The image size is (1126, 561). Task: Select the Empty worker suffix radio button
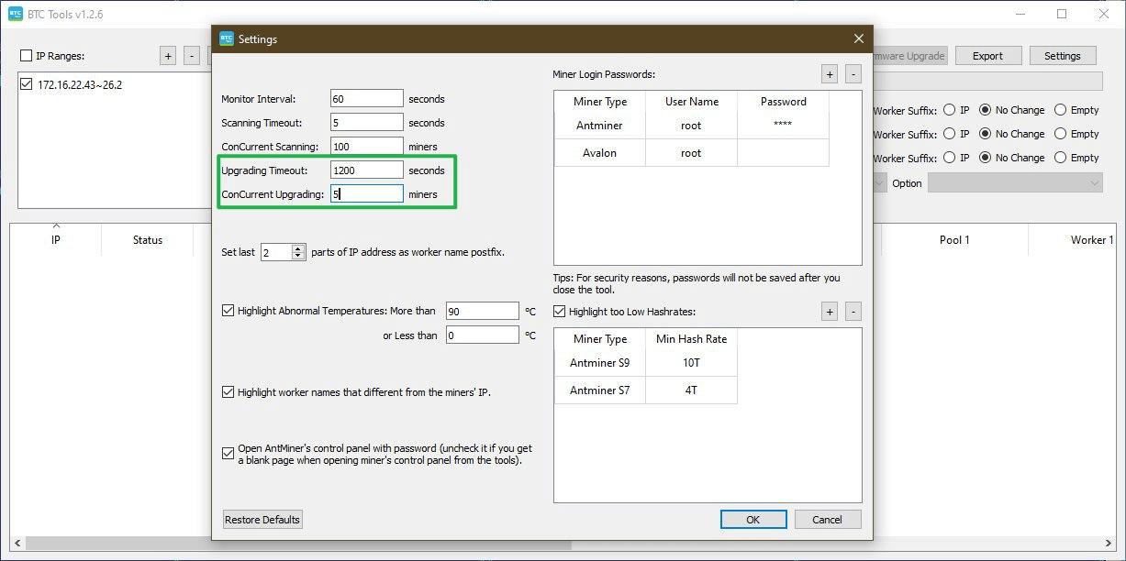(1062, 110)
